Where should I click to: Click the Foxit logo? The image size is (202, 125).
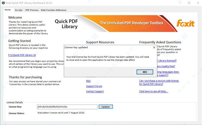186,23
